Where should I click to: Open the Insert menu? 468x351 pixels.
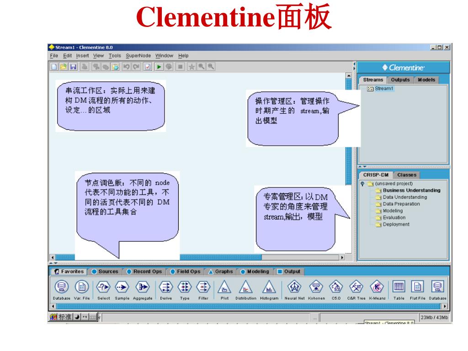pyautogui.click(x=82, y=55)
